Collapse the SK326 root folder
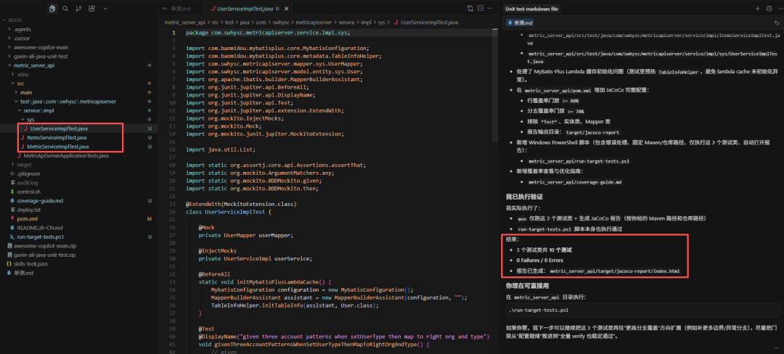The width and height of the screenshot is (784, 354). click(13, 20)
